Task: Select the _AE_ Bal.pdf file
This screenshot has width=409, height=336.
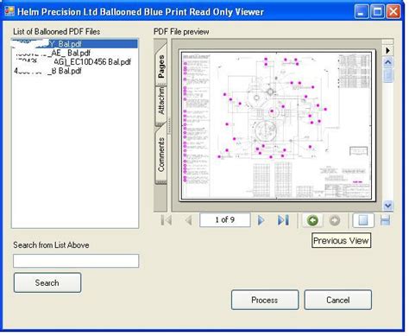Action: [x=75, y=53]
